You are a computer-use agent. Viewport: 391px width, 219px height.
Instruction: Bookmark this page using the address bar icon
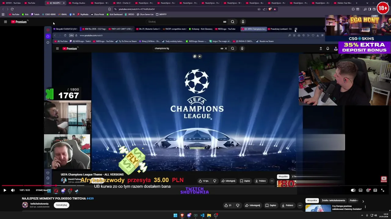coord(109,9)
